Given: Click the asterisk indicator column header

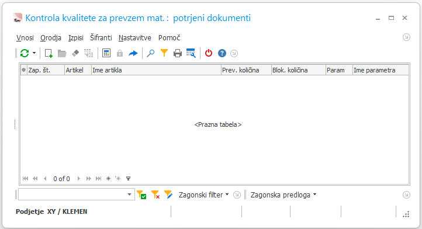Looking at the screenshot, I should [24, 70].
